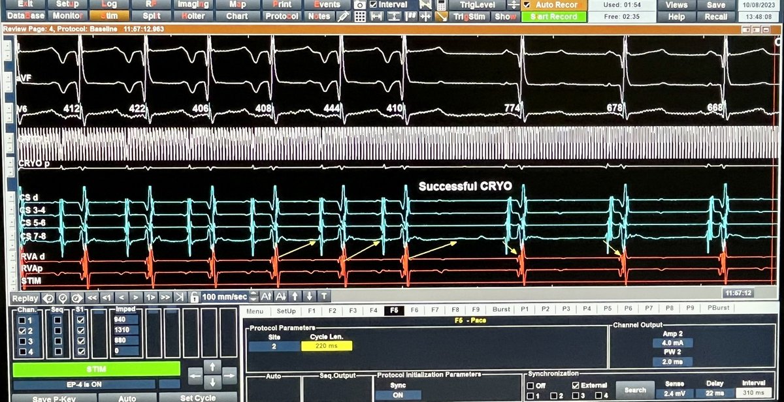
Task: Disable the Auto Recor checkbox
Action: tap(527, 5)
